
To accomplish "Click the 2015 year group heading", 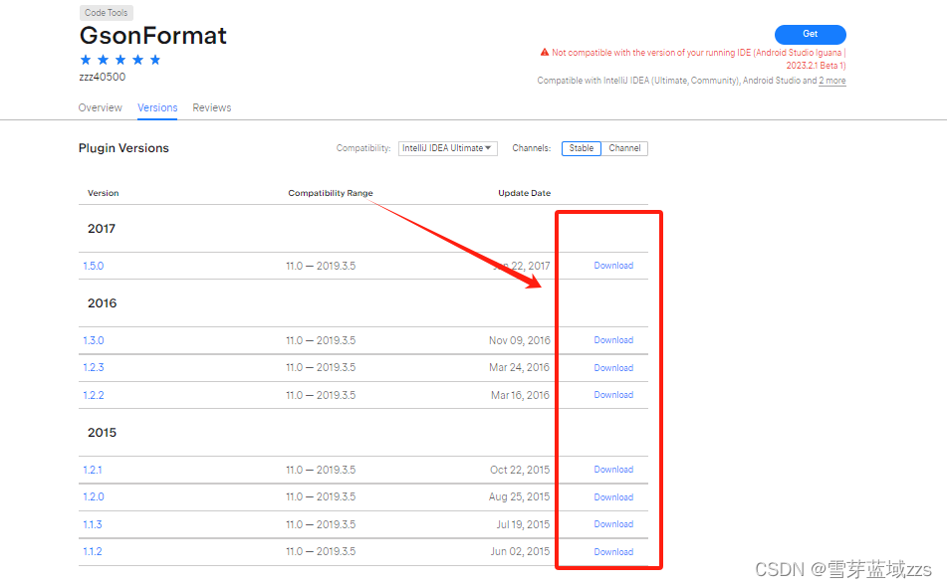I will click(102, 433).
